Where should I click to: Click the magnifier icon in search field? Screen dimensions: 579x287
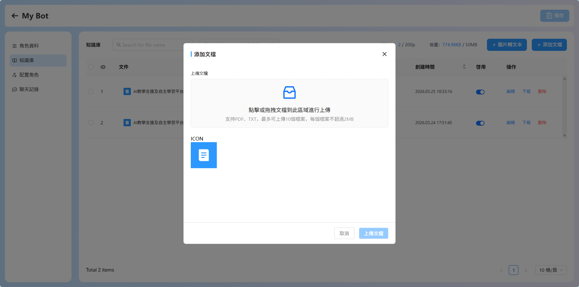(x=119, y=45)
